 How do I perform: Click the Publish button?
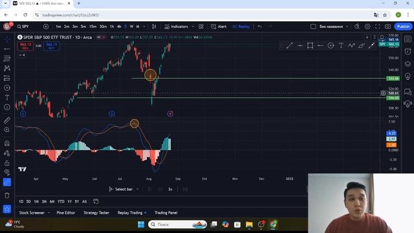click(x=403, y=27)
